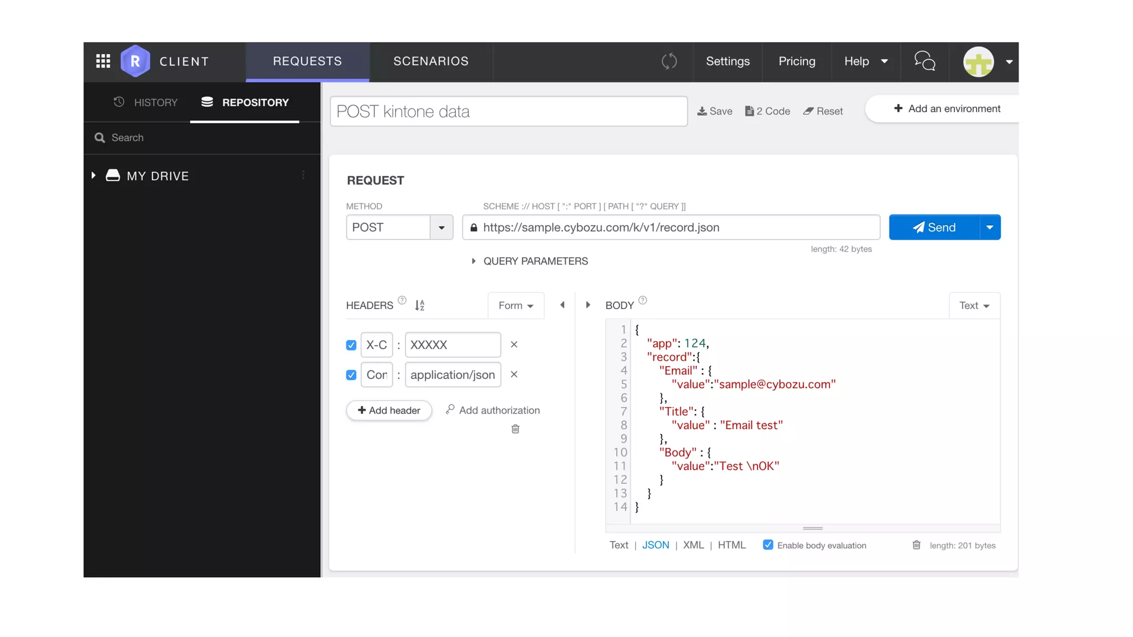Disable the Content-Type header checkbox
The width and height of the screenshot is (1133, 637).
click(351, 375)
